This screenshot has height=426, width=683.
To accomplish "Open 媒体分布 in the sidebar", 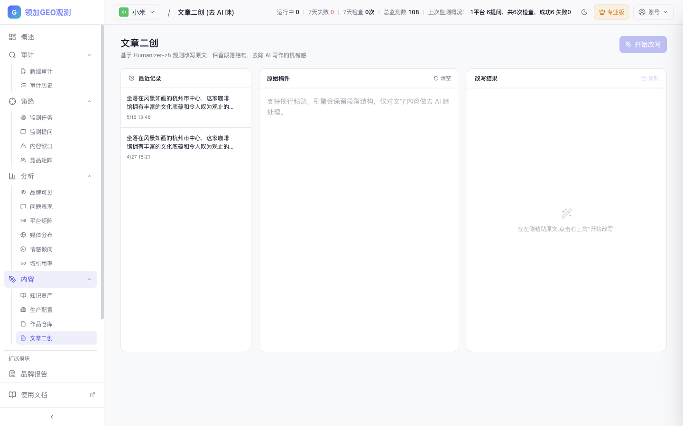I will point(56,235).
